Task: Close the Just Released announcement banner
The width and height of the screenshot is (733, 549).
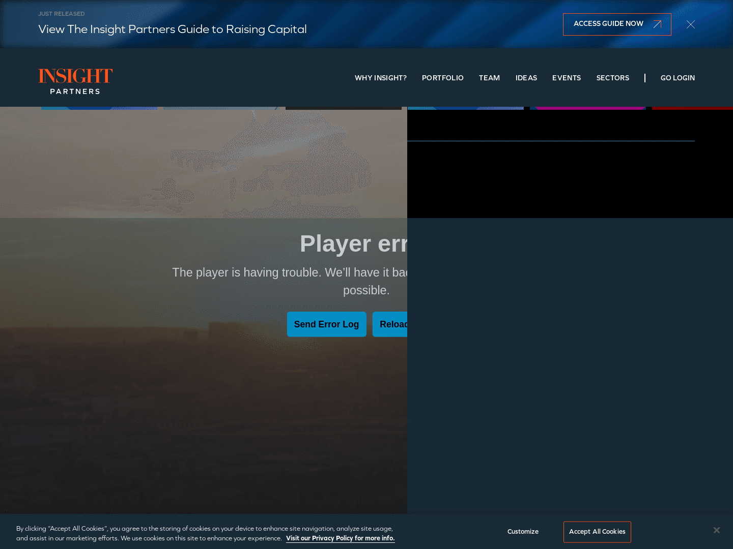Action: [x=690, y=24]
